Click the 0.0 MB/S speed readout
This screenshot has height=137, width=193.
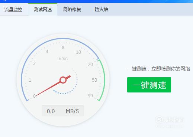(x=63, y=111)
